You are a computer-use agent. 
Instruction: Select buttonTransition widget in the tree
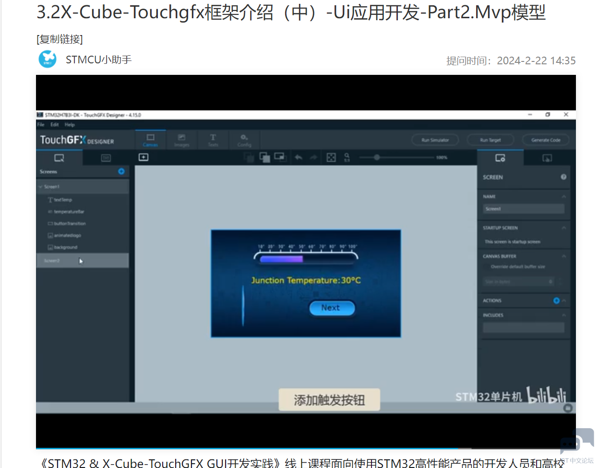coord(70,224)
